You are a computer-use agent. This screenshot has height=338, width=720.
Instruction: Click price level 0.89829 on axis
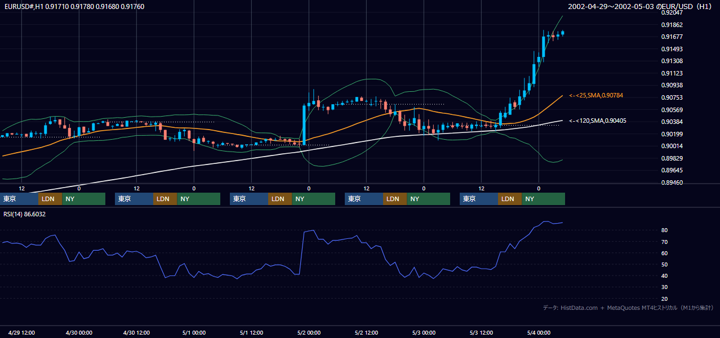coord(672,158)
